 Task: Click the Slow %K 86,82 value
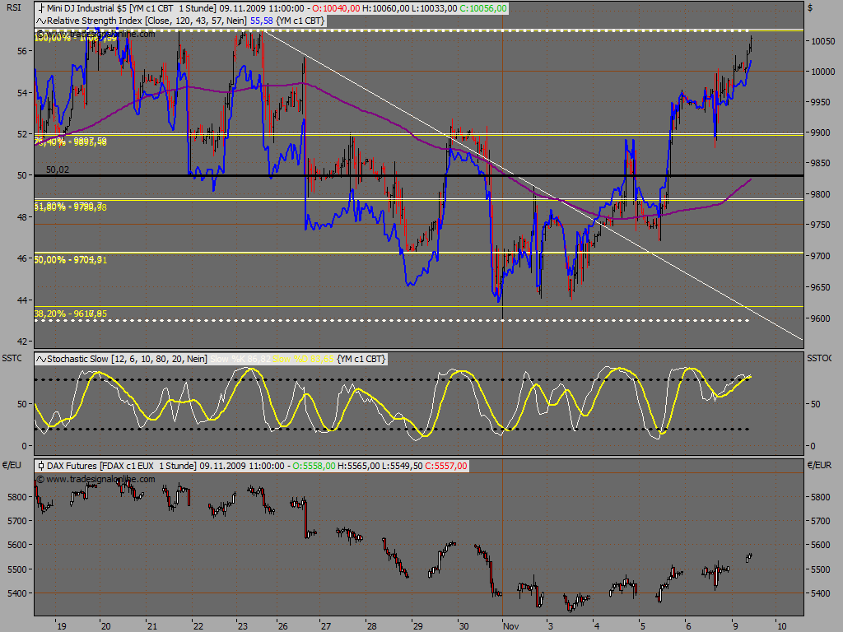coord(240,359)
